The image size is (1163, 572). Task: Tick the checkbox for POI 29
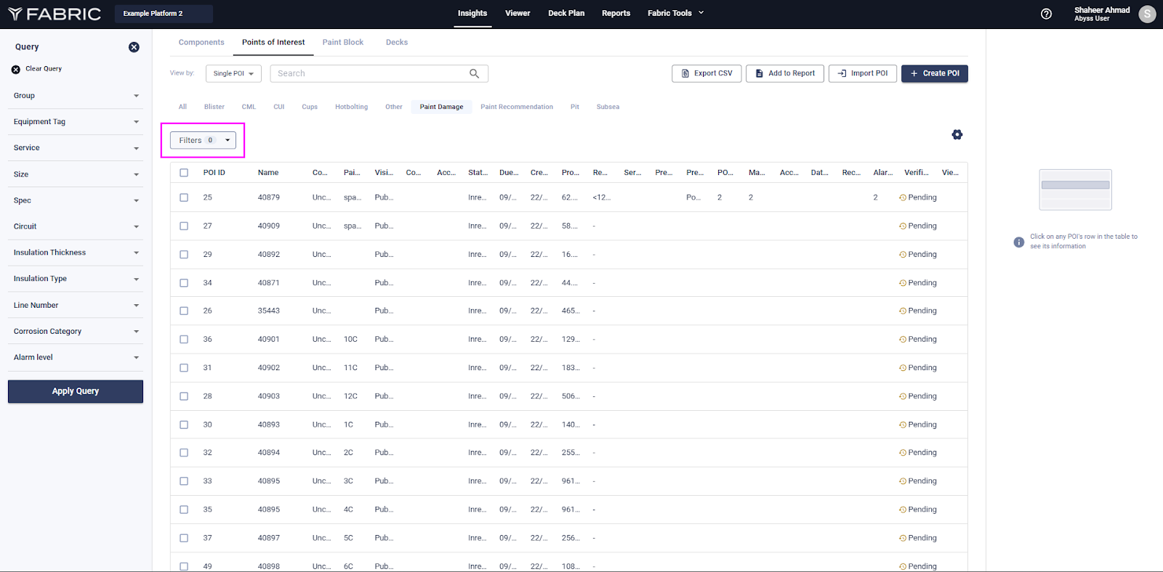[x=184, y=255]
